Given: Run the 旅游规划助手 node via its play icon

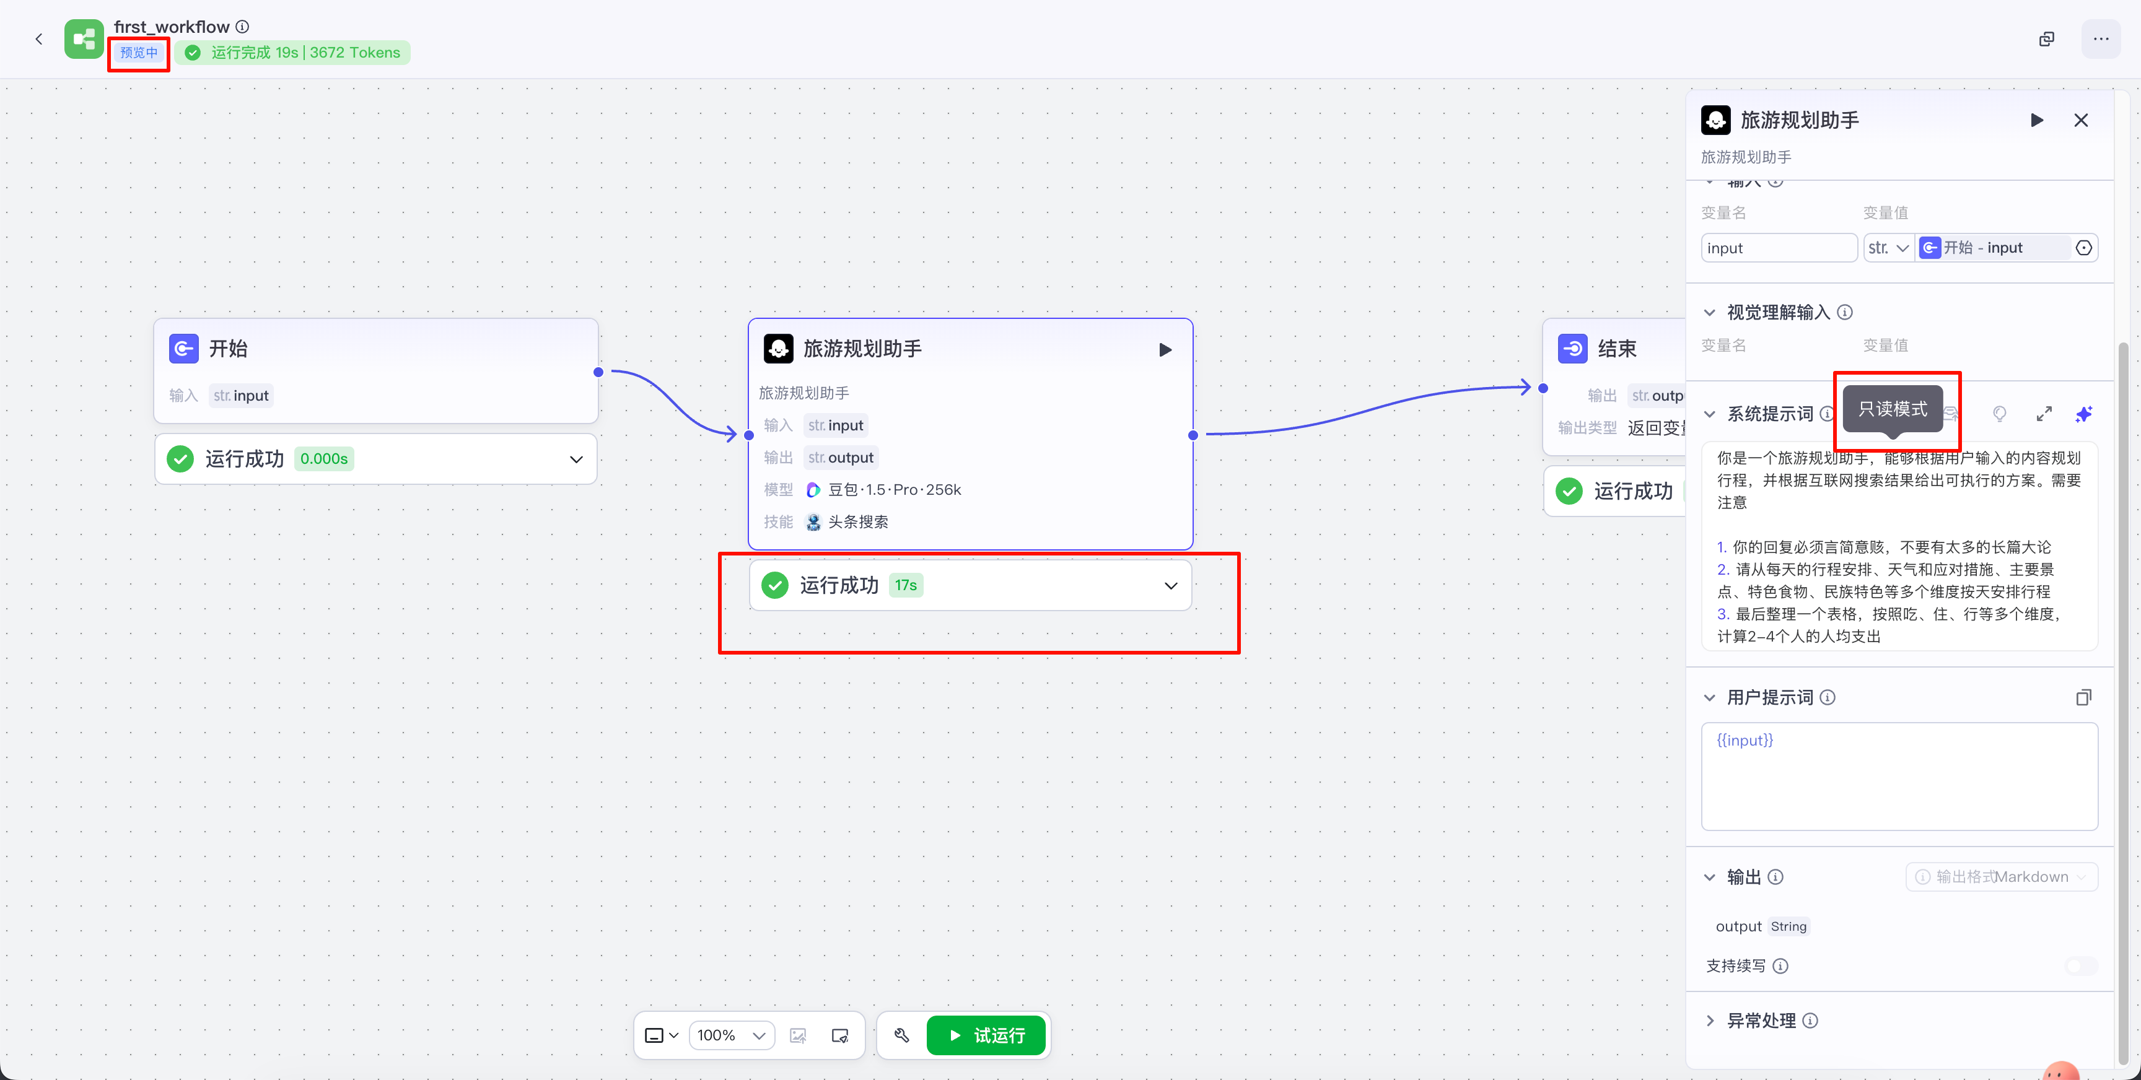Looking at the screenshot, I should pyautogui.click(x=1165, y=350).
